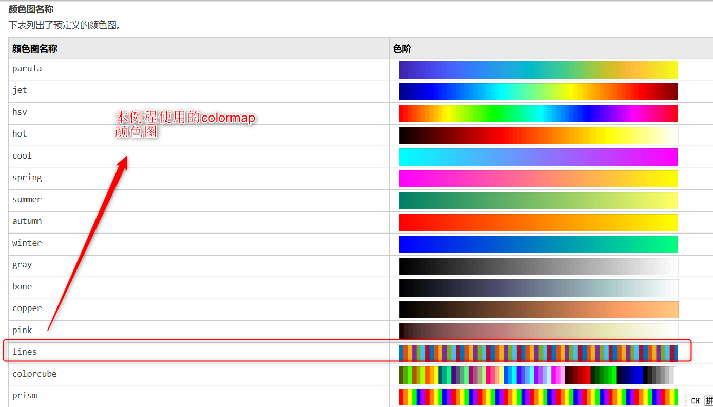Click the hot color scale bar
Image resolution: width=713 pixels, height=407 pixels.
[x=538, y=135]
